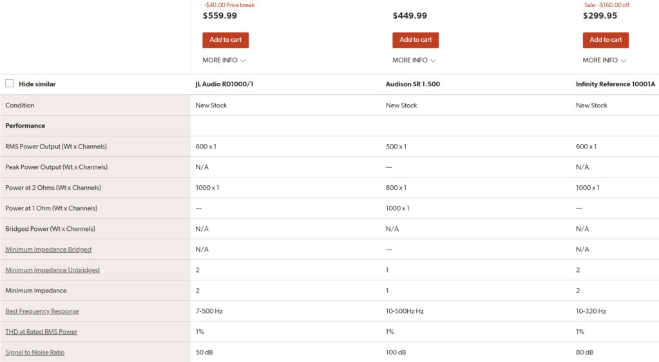Expand MORE INFO under the $559.99 product
Image resolution: width=659 pixels, height=362 pixels.
pos(224,60)
